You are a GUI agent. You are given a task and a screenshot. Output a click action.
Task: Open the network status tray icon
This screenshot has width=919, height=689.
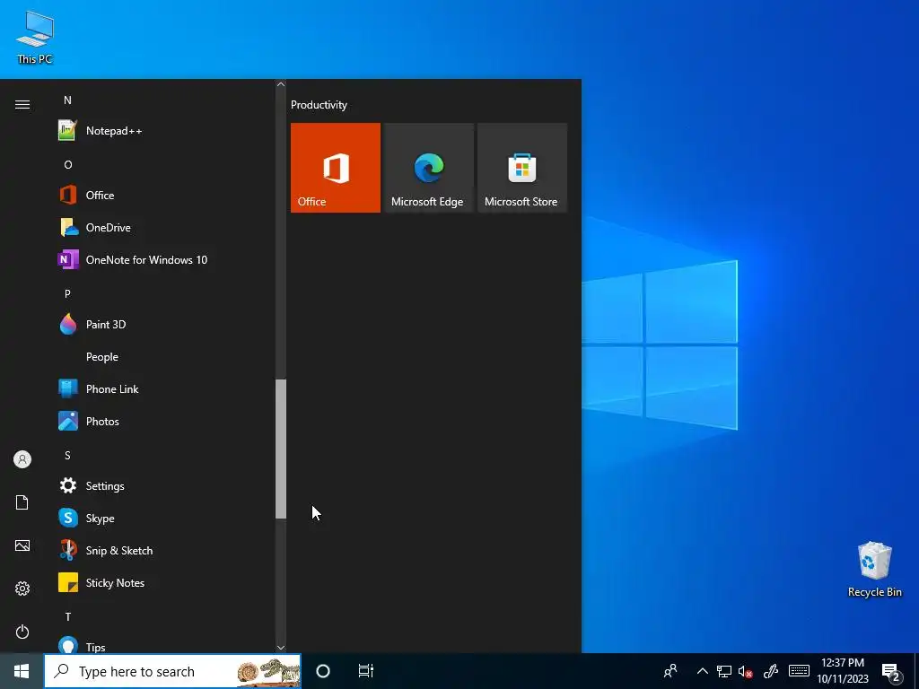coord(724,671)
